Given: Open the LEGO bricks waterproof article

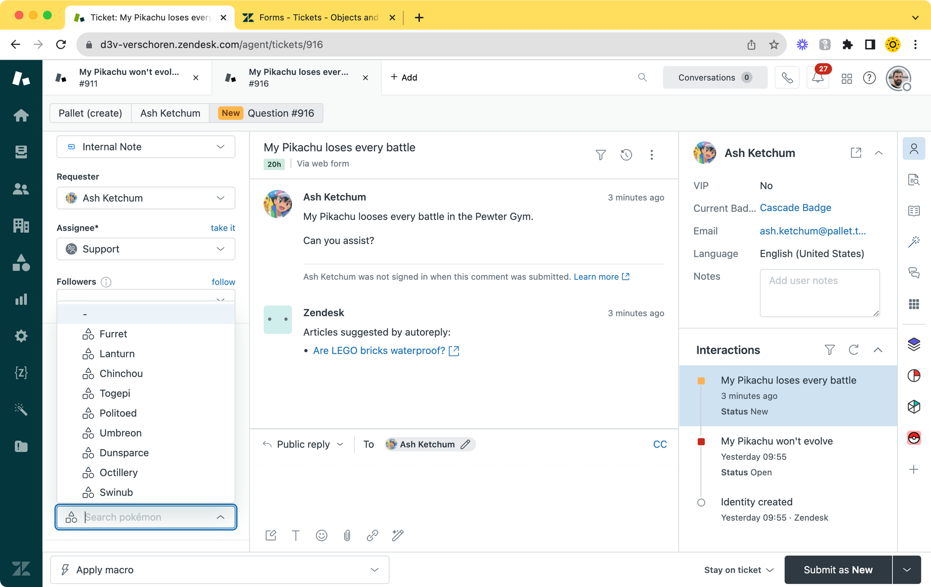Looking at the screenshot, I should (x=379, y=351).
